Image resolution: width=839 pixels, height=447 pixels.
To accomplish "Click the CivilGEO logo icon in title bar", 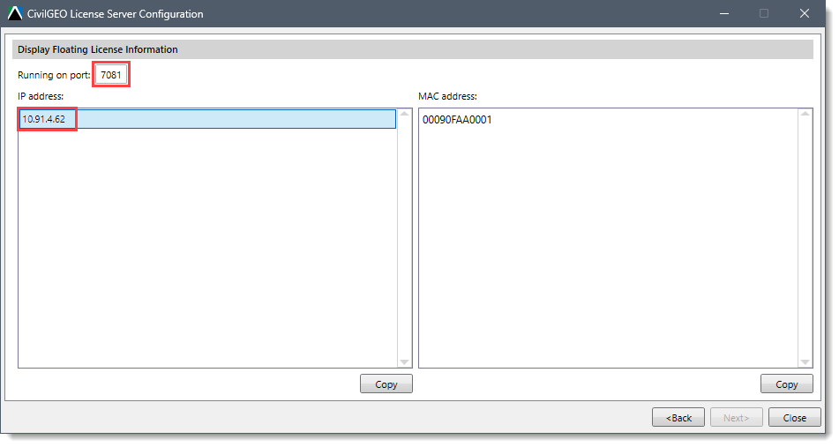I will tap(15, 13).
